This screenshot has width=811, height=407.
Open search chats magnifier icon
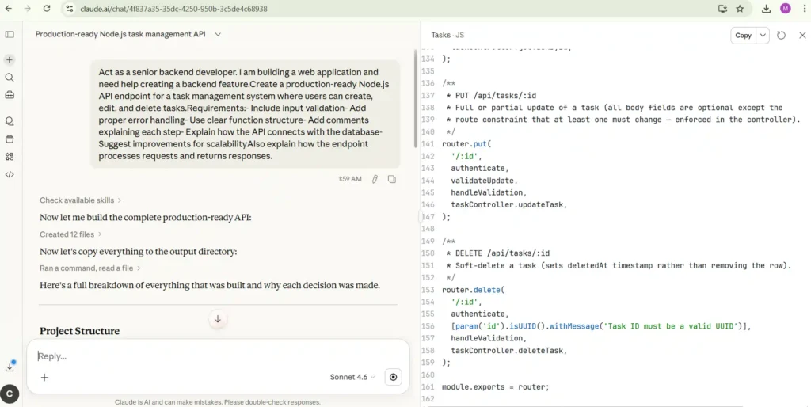point(10,78)
